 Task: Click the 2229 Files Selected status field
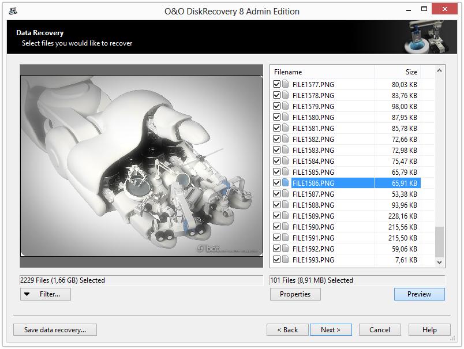[141, 280]
